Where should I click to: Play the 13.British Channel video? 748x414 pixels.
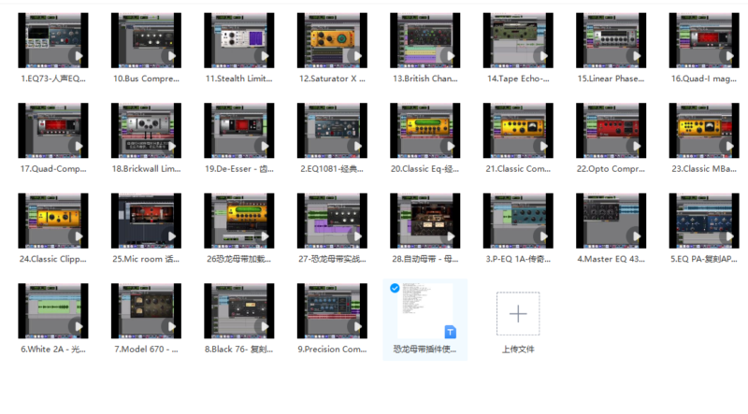tap(451, 56)
